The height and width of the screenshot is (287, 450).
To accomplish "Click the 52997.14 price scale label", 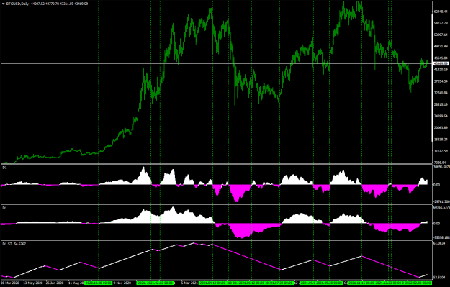I will (441, 35).
